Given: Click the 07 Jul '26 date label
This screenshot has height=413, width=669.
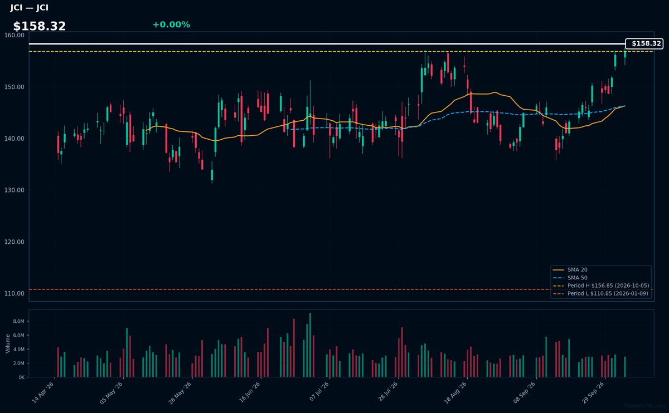Looking at the screenshot, I should pyautogui.click(x=319, y=393).
